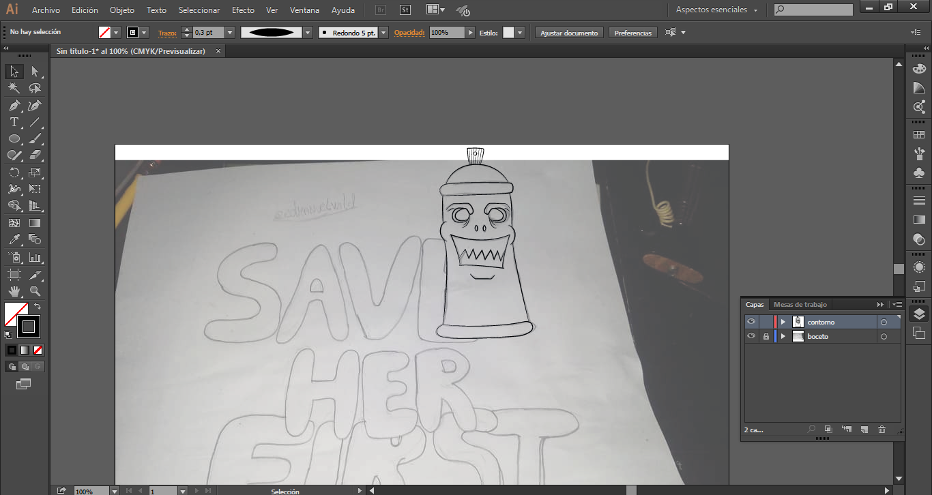
Task: Open the Efecto menu
Action: (x=243, y=10)
